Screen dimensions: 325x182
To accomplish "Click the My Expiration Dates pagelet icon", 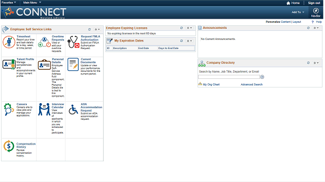I will click(x=110, y=41).
